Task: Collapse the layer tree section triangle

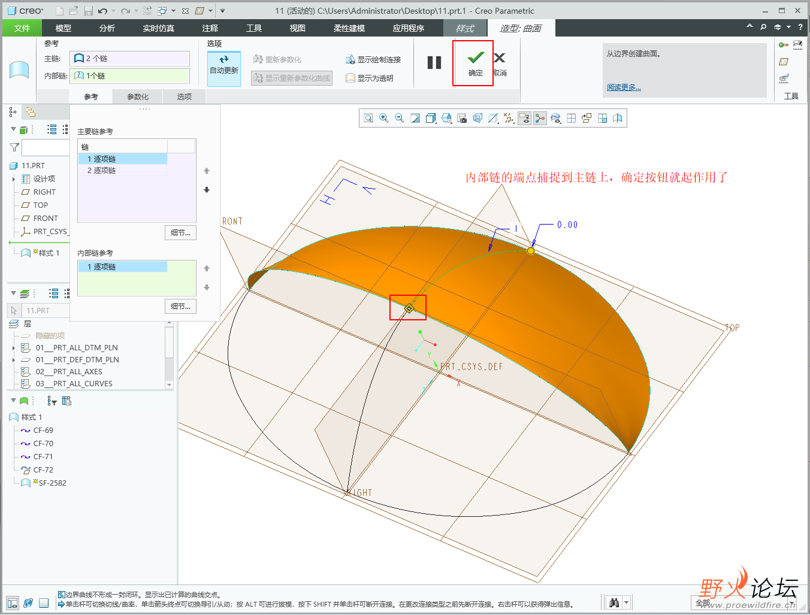Action: point(13,293)
